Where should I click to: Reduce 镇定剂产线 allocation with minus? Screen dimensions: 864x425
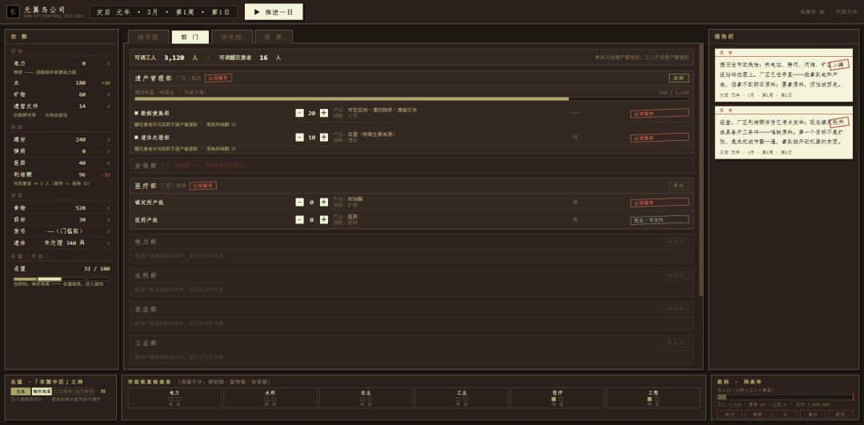click(x=299, y=202)
